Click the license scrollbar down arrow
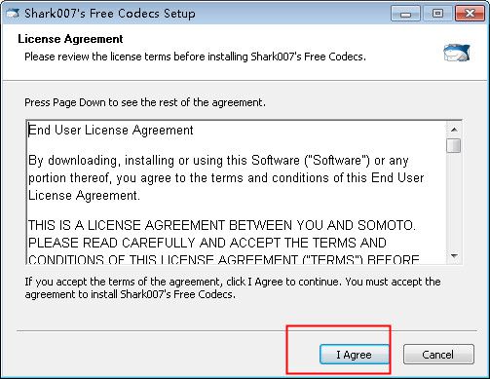This screenshot has width=490, height=379. pos(454,256)
